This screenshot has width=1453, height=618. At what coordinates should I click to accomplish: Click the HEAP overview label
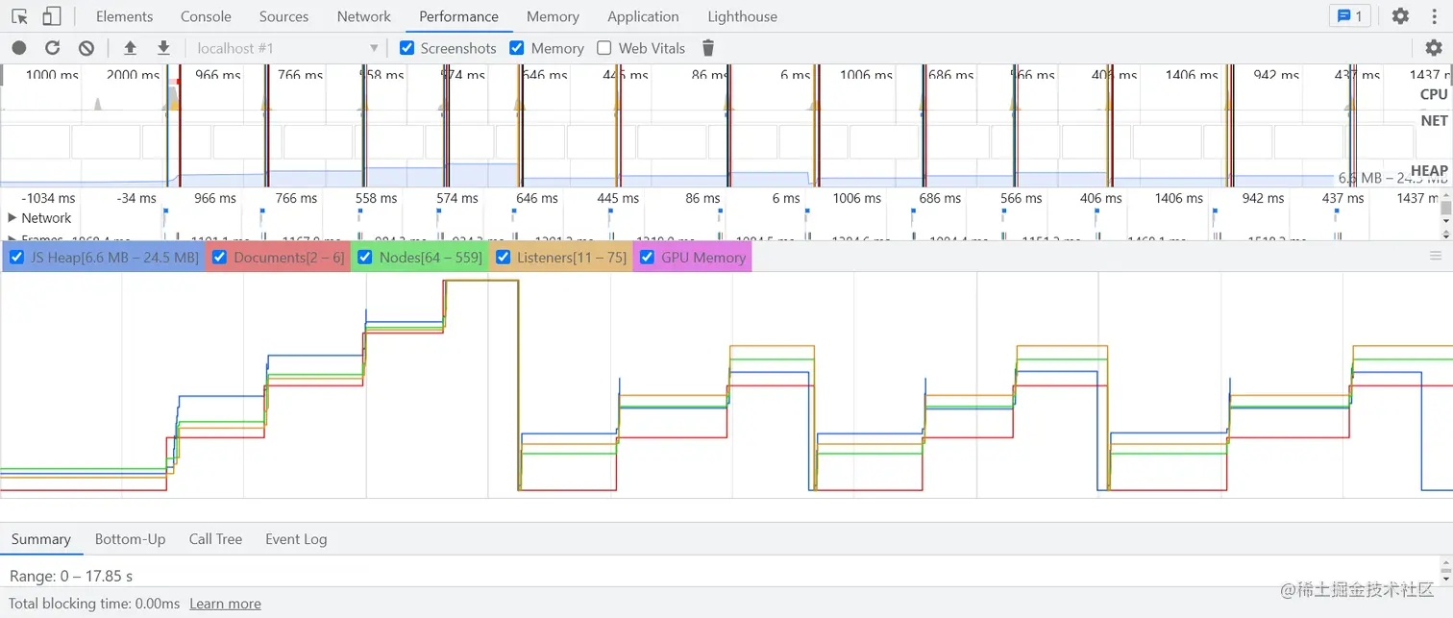[x=1429, y=171]
